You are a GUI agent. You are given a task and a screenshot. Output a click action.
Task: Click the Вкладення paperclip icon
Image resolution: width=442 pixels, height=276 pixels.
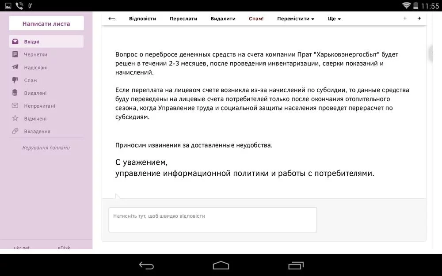pyautogui.click(x=15, y=131)
